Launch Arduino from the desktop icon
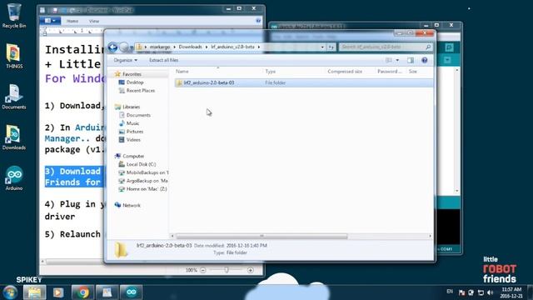The image size is (533, 300). coord(14,177)
